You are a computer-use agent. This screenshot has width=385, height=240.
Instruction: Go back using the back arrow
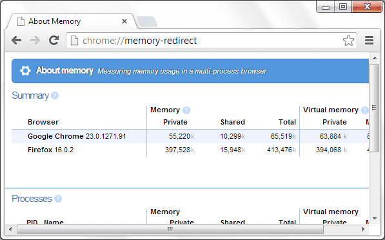coord(17,41)
